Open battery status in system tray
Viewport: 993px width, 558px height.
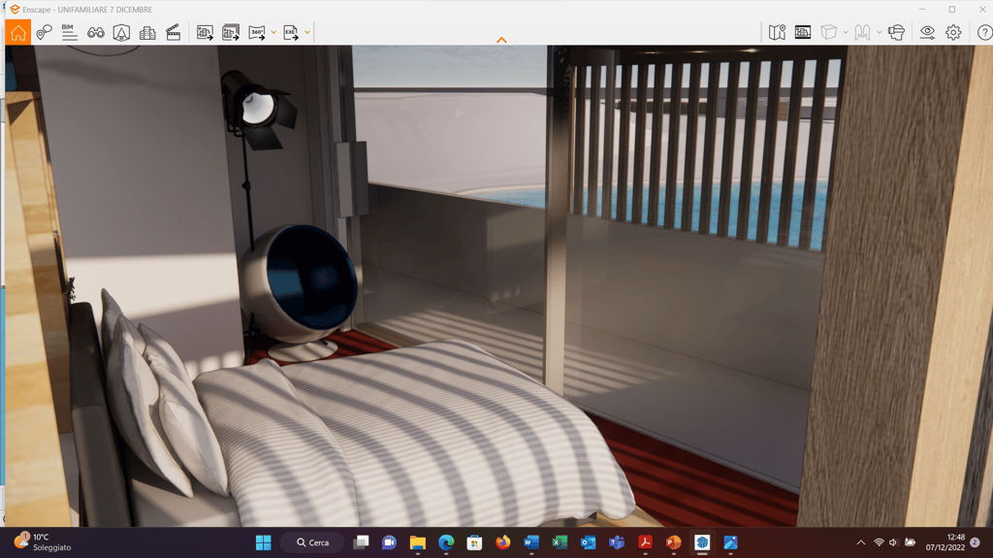point(910,542)
